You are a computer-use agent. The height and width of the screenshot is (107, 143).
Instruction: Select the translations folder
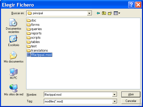pyautogui.click(x=37, y=51)
